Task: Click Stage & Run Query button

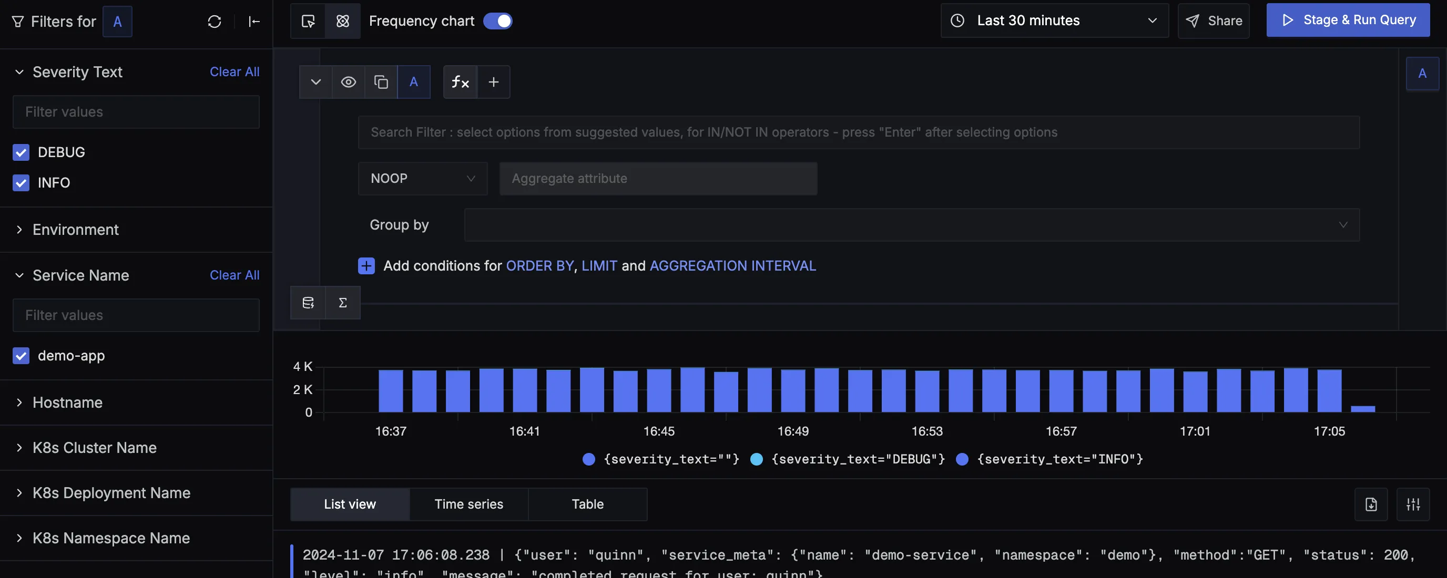Action: point(1348,20)
